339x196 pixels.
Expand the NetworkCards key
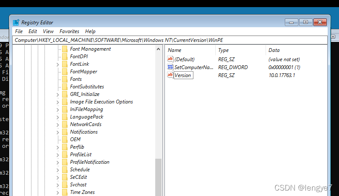(58, 125)
